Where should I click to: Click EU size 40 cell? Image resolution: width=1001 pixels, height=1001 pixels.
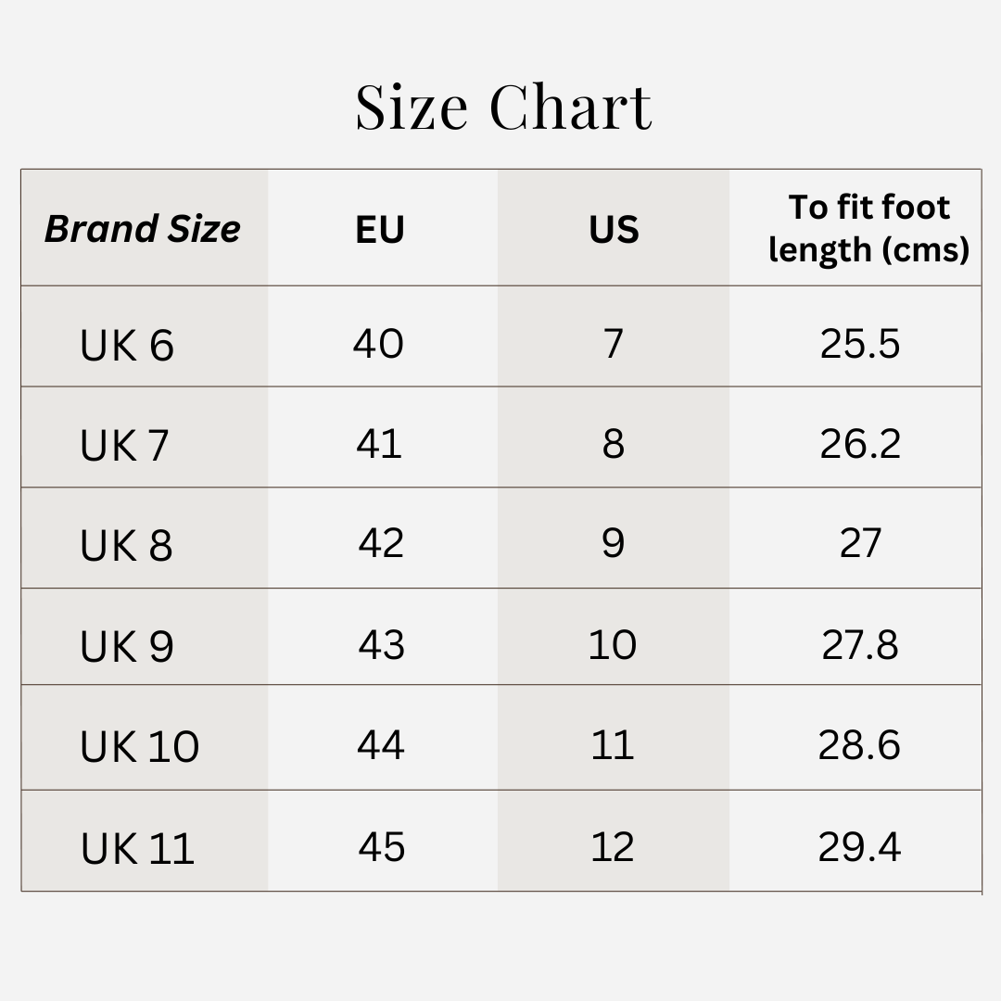(x=378, y=344)
